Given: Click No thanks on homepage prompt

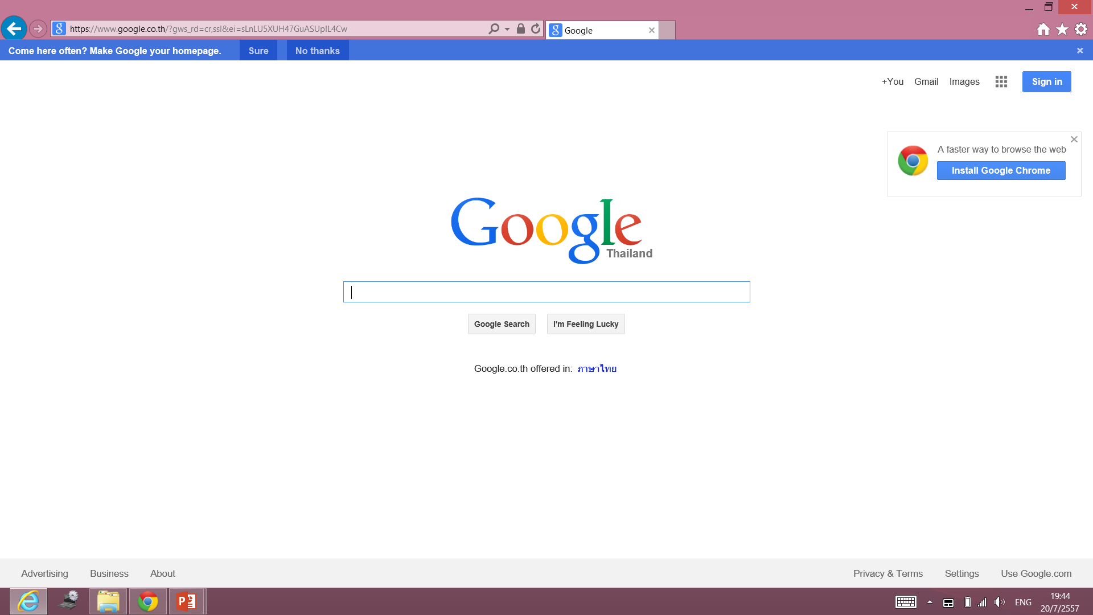Looking at the screenshot, I should click(x=317, y=51).
